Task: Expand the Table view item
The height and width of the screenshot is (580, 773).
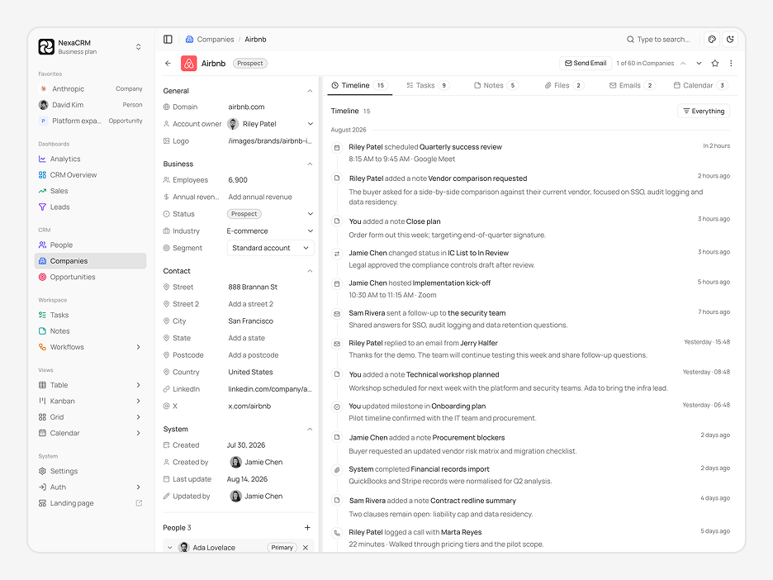Action: click(x=139, y=385)
